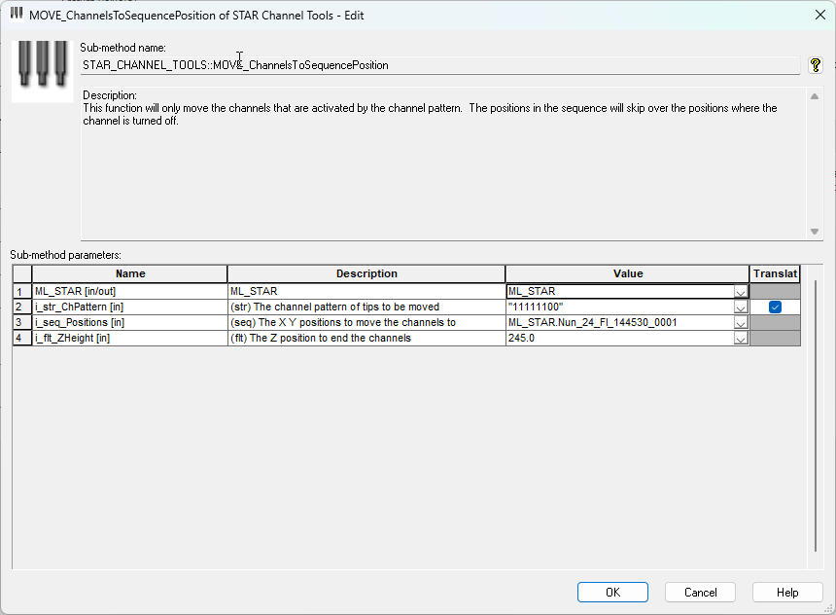Click the Description column header

pyautogui.click(x=366, y=273)
